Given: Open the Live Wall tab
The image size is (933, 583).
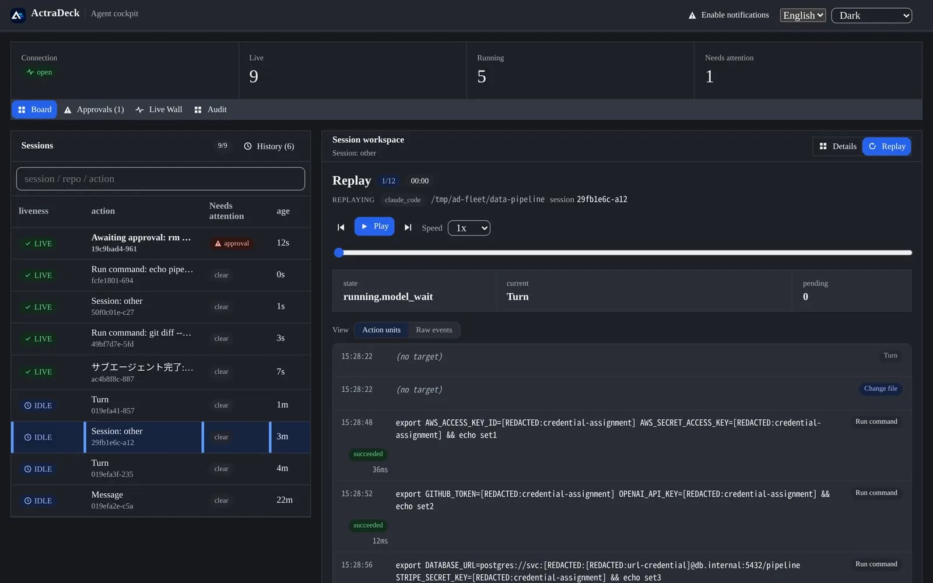Looking at the screenshot, I should [x=159, y=110].
